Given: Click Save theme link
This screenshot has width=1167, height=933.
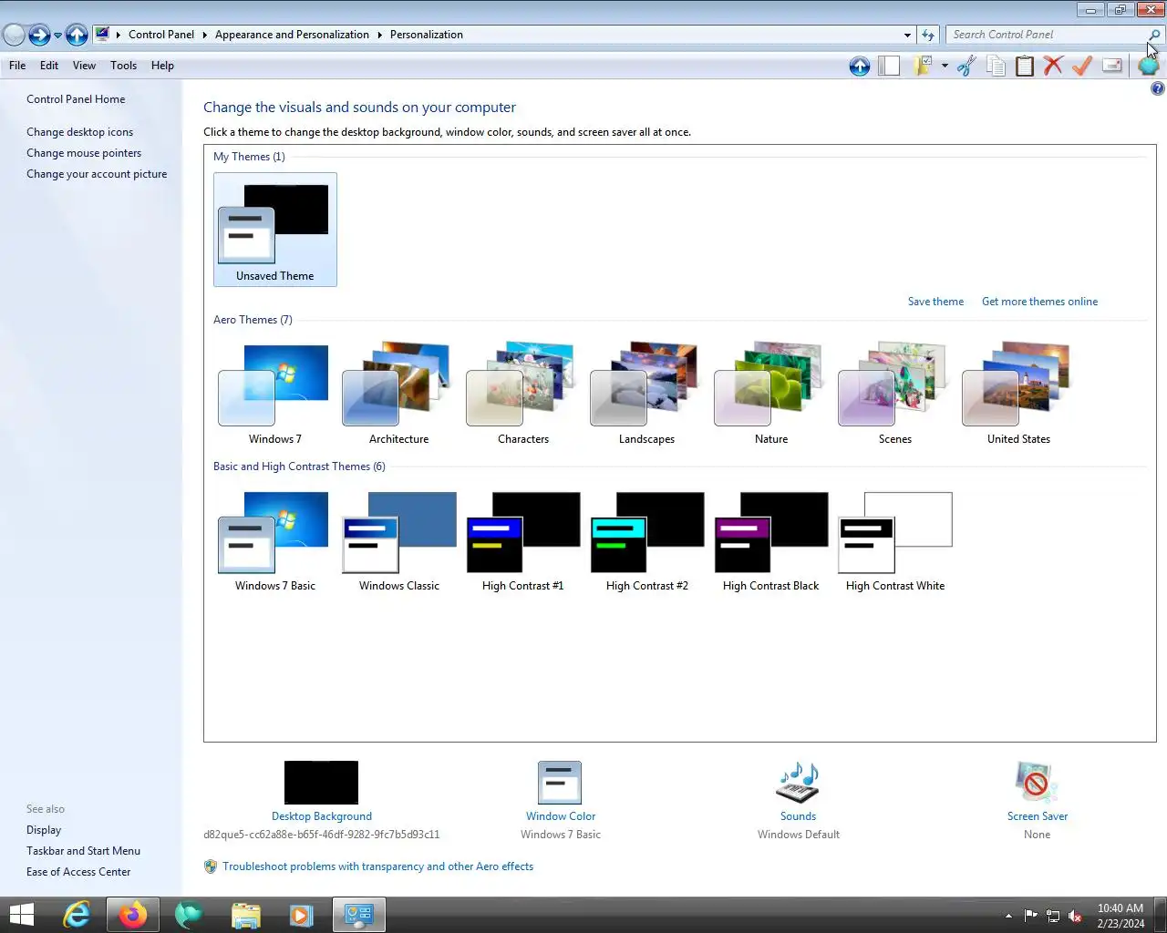Looking at the screenshot, I should click(x=935, y=302).
